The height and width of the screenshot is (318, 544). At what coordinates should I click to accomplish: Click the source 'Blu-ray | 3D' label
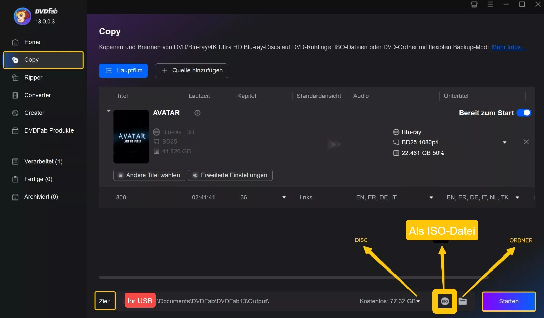(178, 132)
